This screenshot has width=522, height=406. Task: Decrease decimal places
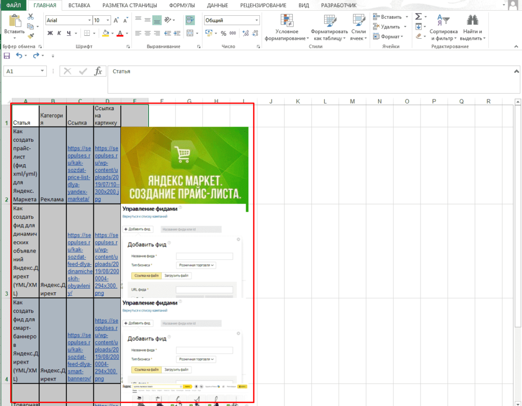tap(255, 33)
